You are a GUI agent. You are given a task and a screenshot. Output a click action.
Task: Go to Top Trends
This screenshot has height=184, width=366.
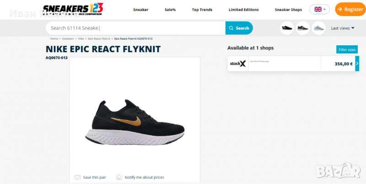click(202, 10)
